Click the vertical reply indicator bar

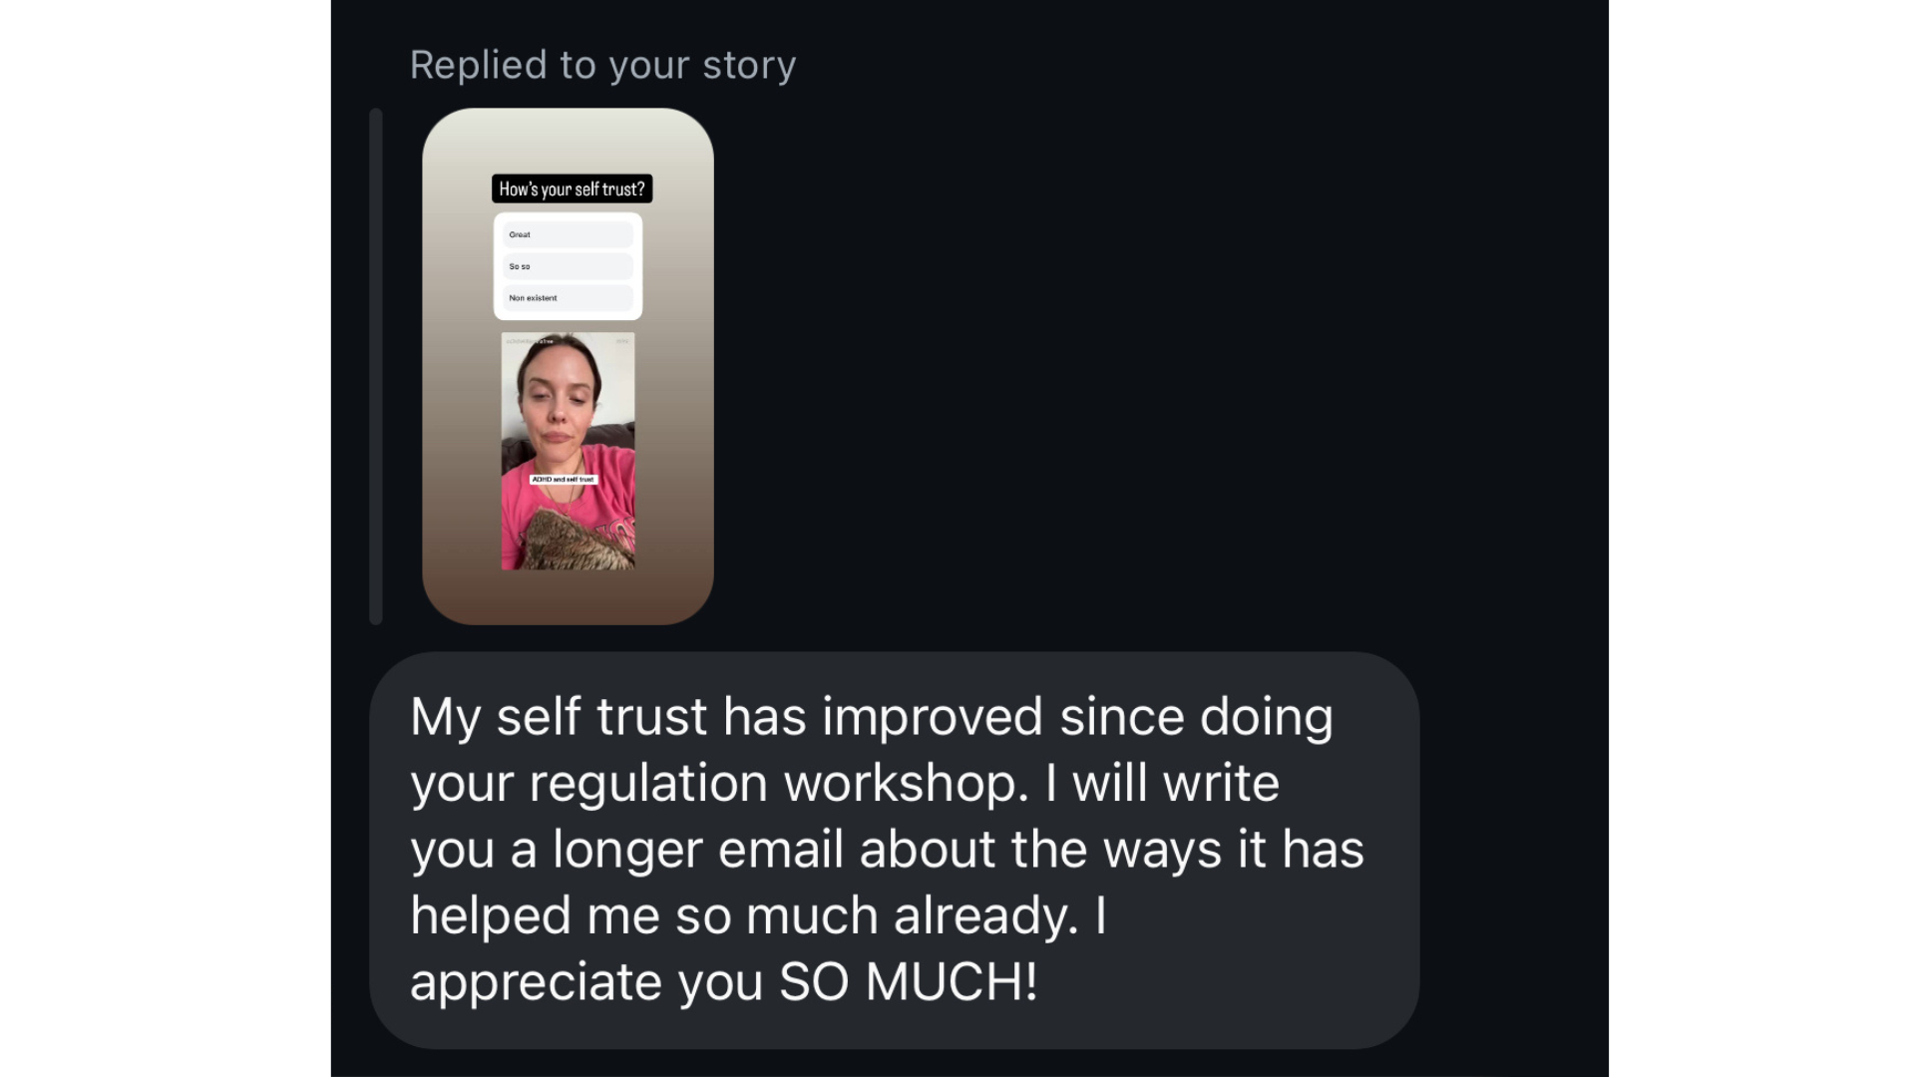[x=376, y=366]
